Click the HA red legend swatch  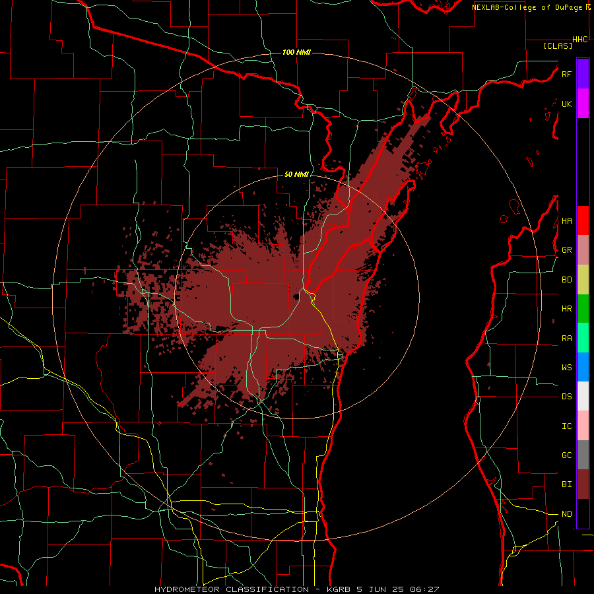coord(583,220)
